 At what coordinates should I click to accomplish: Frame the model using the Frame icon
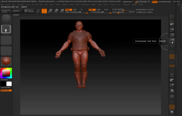pyautogui.click(x=172, y=75)
